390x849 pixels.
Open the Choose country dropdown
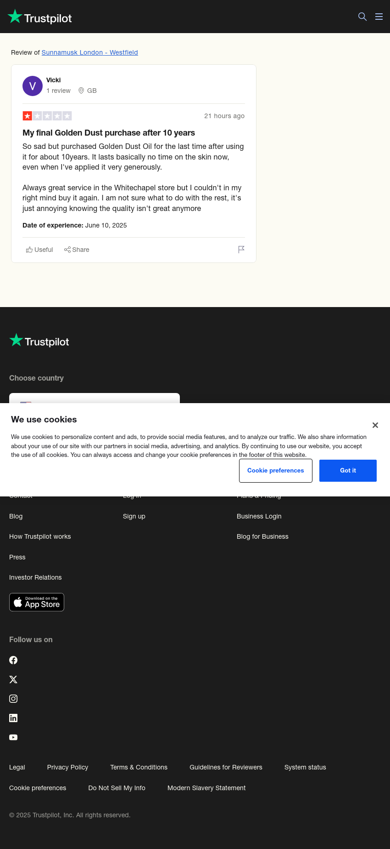pyautogui.click(x=95, y=398)
